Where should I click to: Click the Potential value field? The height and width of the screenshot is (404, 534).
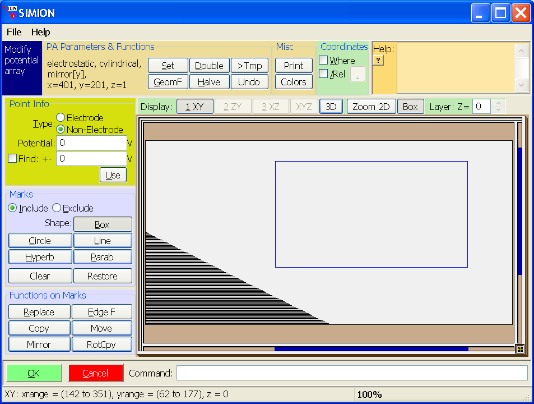tap(91, 143)
